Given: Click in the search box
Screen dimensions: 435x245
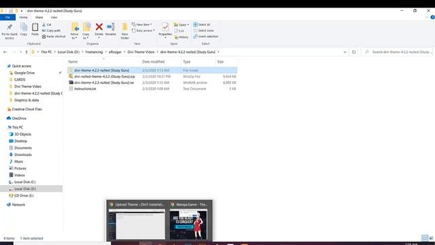Looking at the screenshot, I should coord(397,52).
